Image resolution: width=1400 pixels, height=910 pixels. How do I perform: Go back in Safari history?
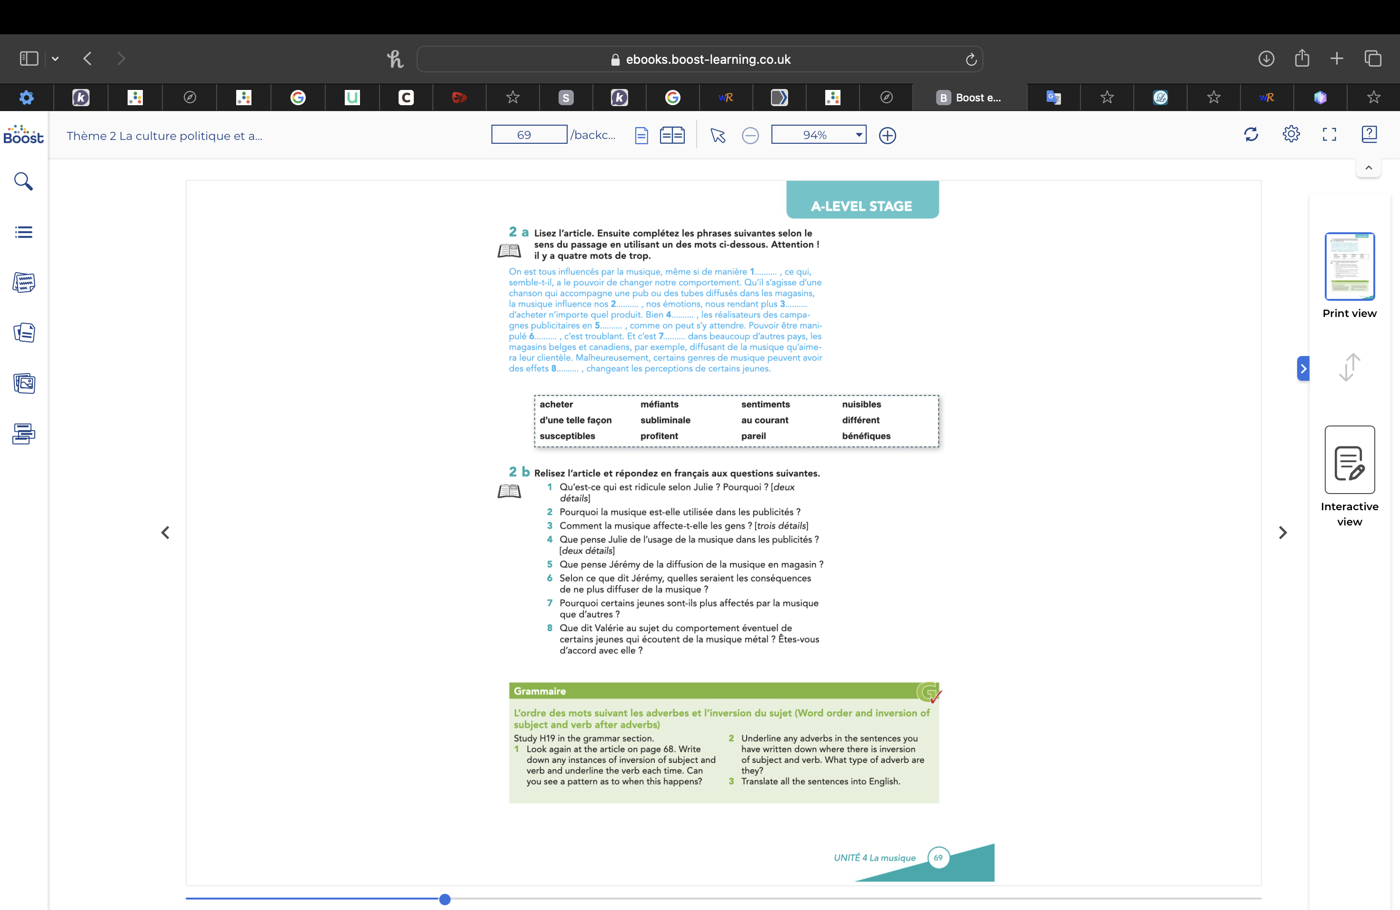point(88,59)
